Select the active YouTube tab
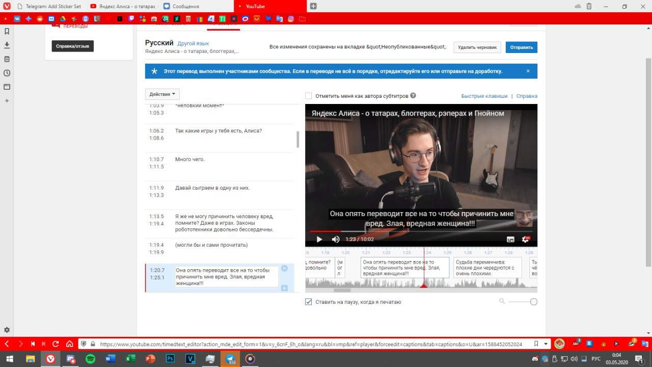The width and height of the screenshot is (652, 367). coord(270,6)
